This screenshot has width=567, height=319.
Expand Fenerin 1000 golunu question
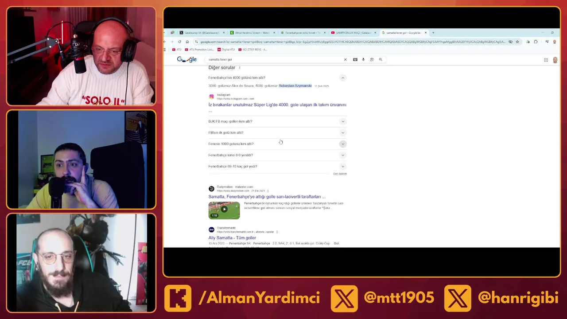point(343,144)
